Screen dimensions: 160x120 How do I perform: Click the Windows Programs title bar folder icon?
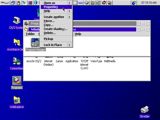(x=26, y=29)
